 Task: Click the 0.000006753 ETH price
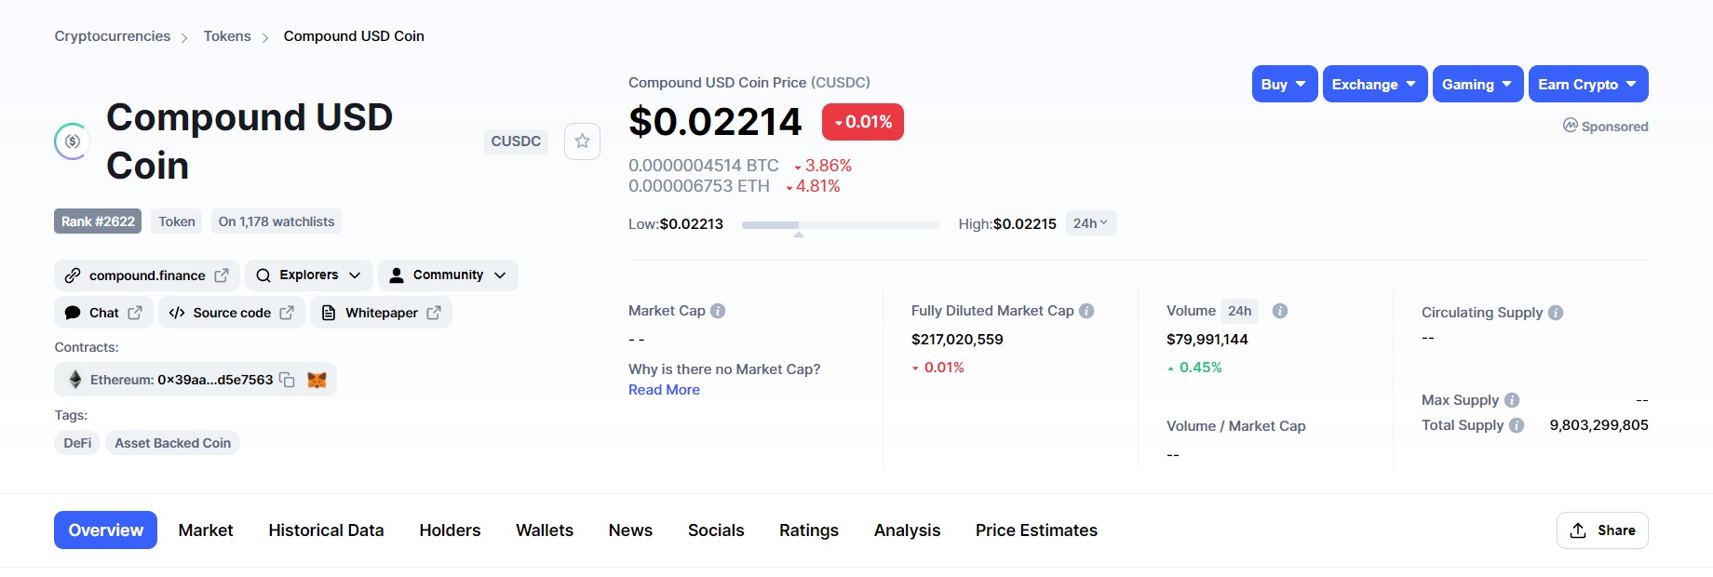699,186
